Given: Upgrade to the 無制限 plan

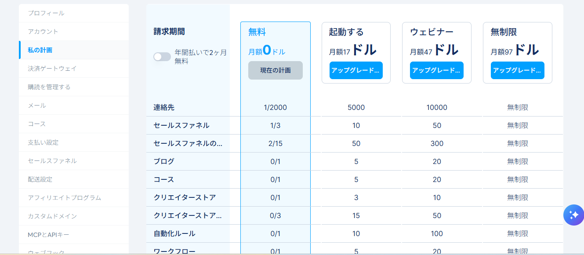Looking at the screenshot, I should point(518,70).
